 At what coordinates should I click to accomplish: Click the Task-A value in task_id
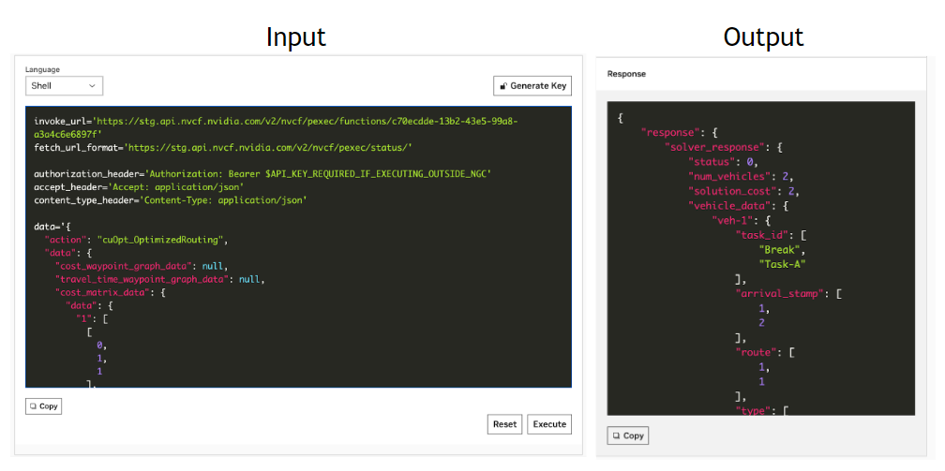(x=782, y=263)
